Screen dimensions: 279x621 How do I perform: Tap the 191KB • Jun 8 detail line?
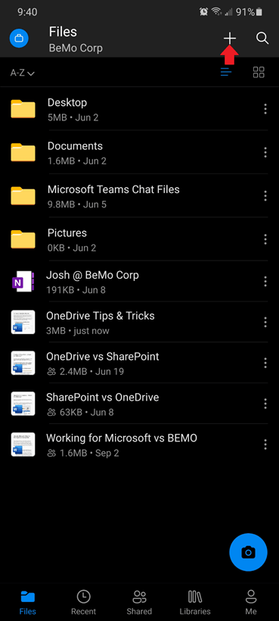pos(76,290)
